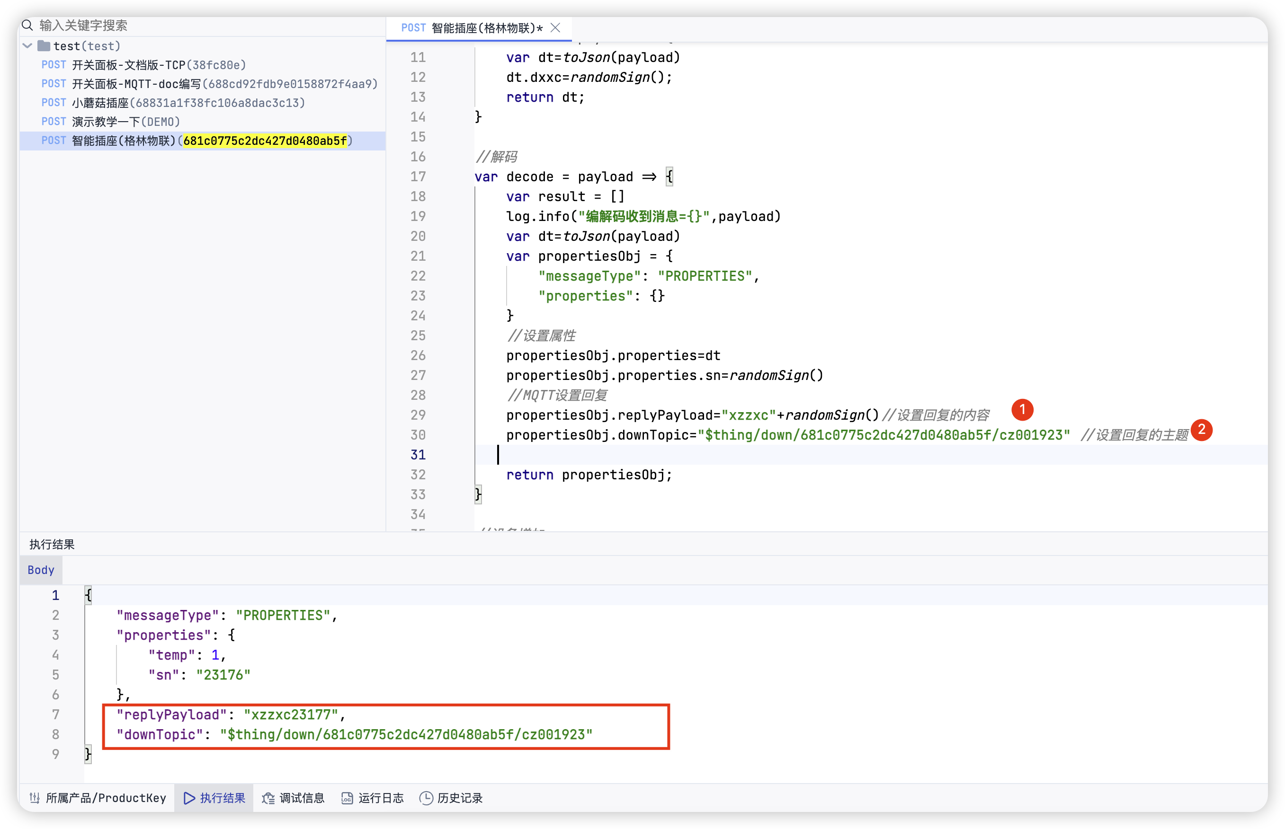Close the 智能插座(格林物联) editor tab
The height and width of the screenshot is (829, 1285).
point(555,27)
